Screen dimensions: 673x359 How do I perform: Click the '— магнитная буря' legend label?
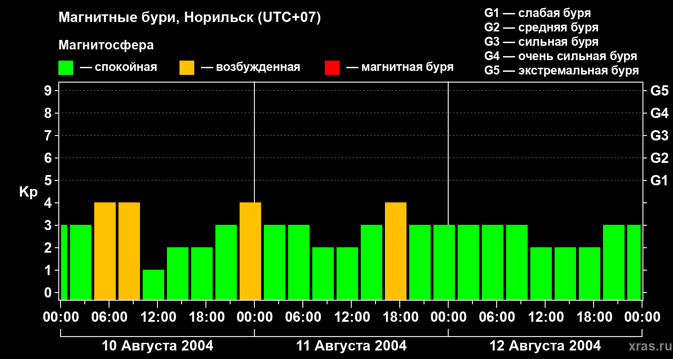[400, 67]
